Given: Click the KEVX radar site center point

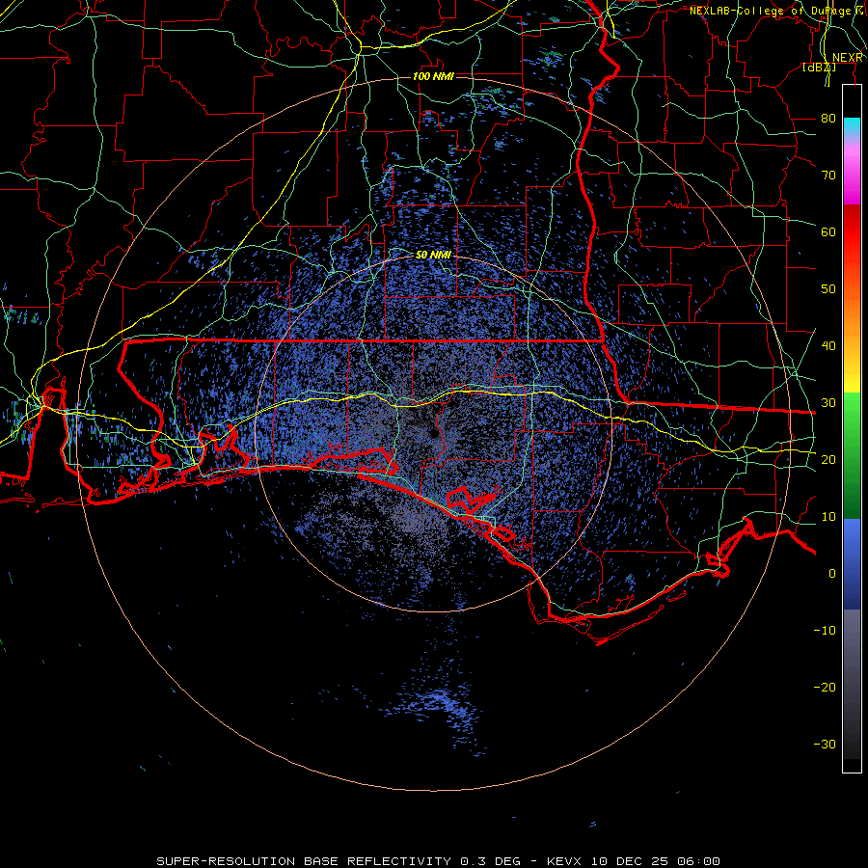Looking at the screenshot, I should 433,433.
